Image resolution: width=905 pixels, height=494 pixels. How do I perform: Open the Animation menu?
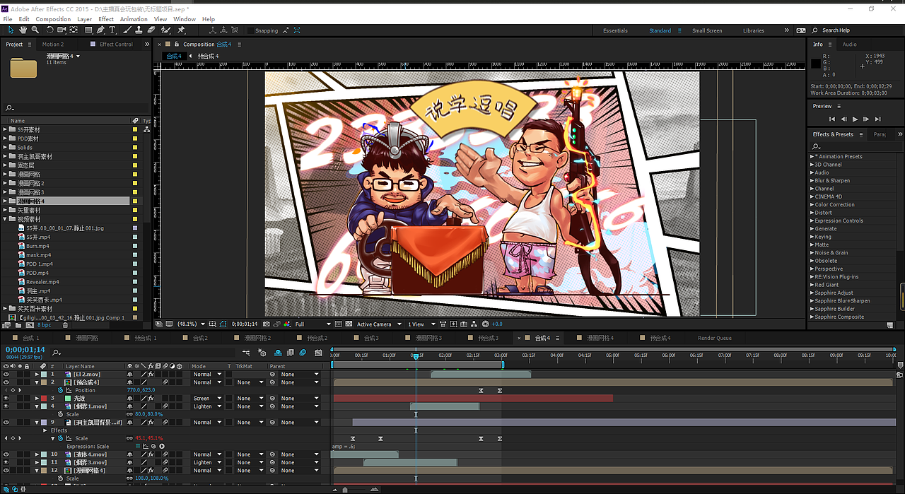[x=134, y=19]
